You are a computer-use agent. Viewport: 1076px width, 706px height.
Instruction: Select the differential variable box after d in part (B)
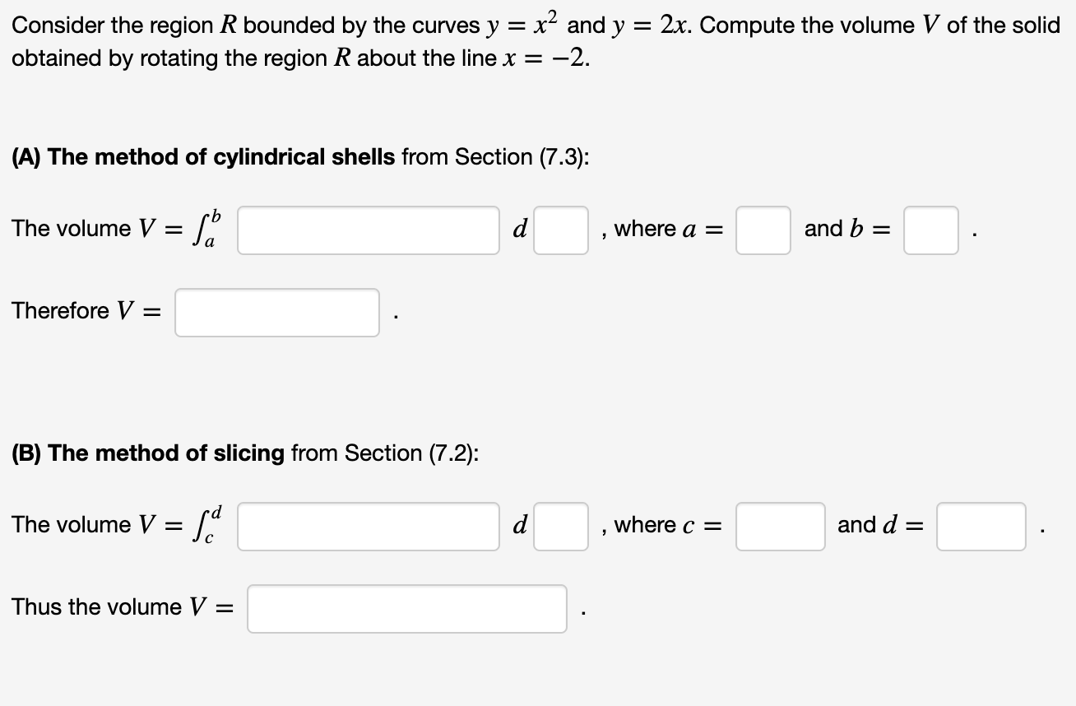(x=560, y=526)
